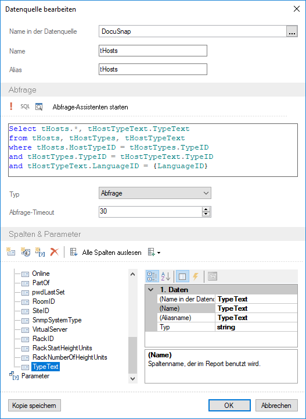Add a calculated column with function icon

[x=26, y=252]
